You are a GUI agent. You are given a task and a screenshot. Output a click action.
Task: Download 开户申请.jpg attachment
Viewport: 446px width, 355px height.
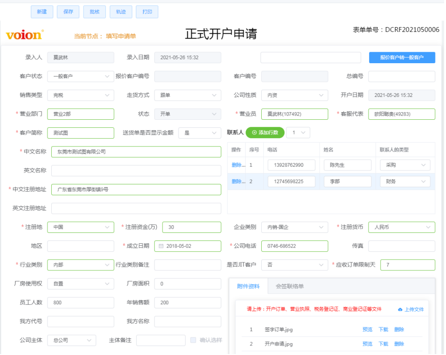(383, 344)
